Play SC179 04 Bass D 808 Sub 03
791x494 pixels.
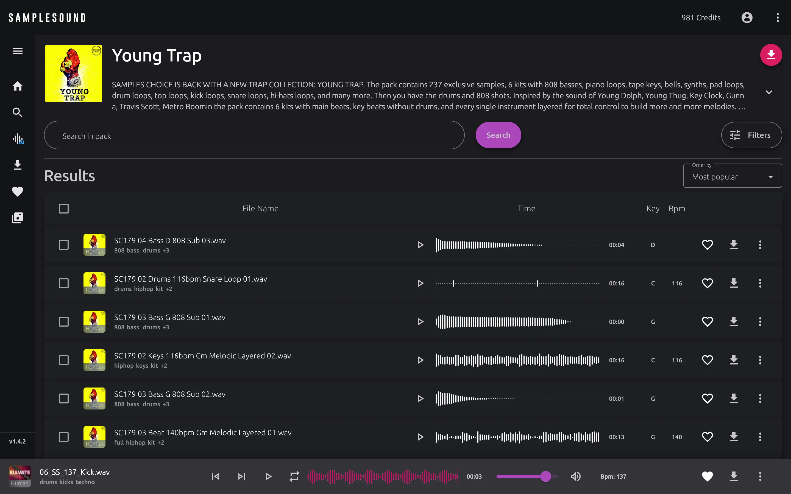tap(420, 245)
